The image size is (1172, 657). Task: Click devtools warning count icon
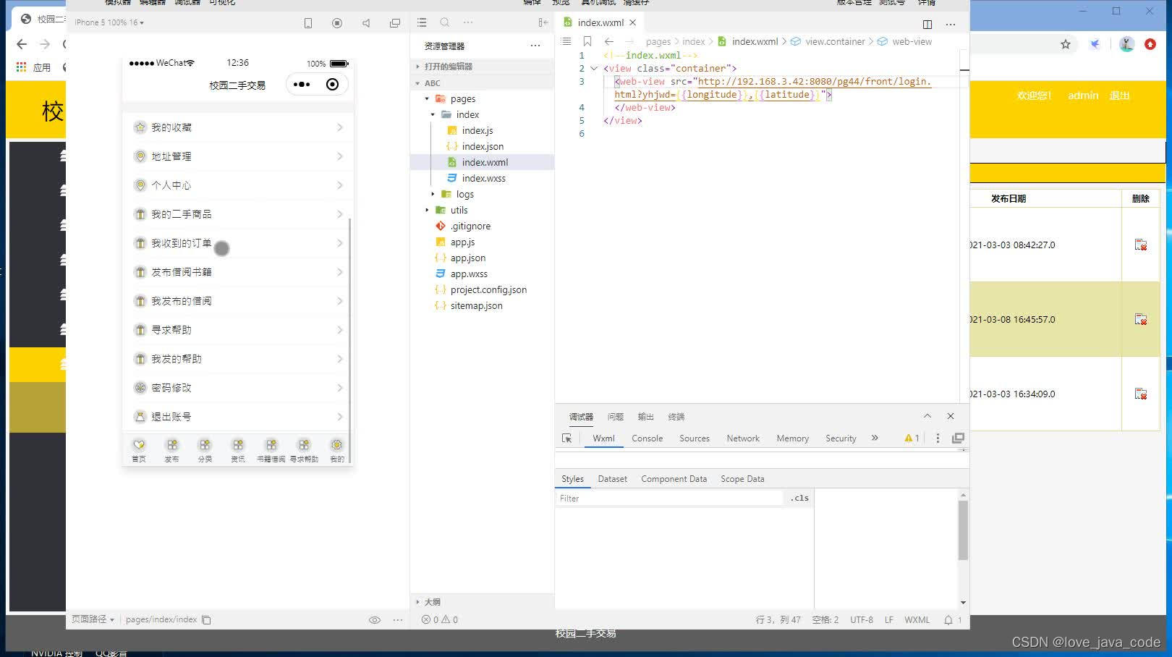[912, 438]
